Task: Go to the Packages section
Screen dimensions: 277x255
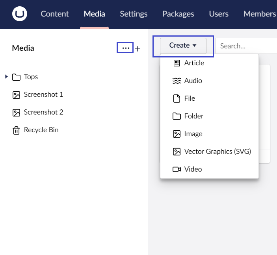Action: 178,14
